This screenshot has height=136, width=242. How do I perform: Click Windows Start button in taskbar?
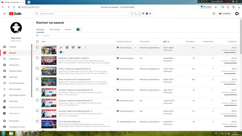click(3, 133)
